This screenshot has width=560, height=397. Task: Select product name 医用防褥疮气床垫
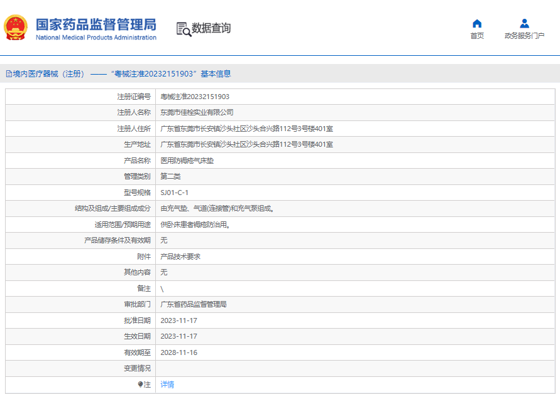point(187,161)
